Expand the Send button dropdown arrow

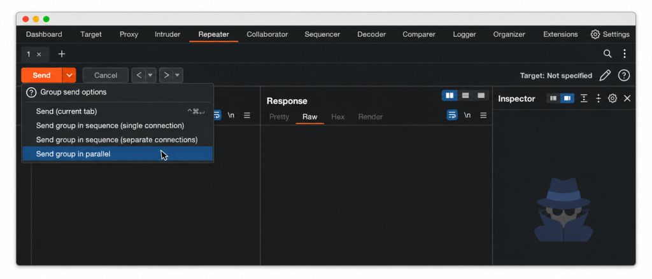coord(69,75)
